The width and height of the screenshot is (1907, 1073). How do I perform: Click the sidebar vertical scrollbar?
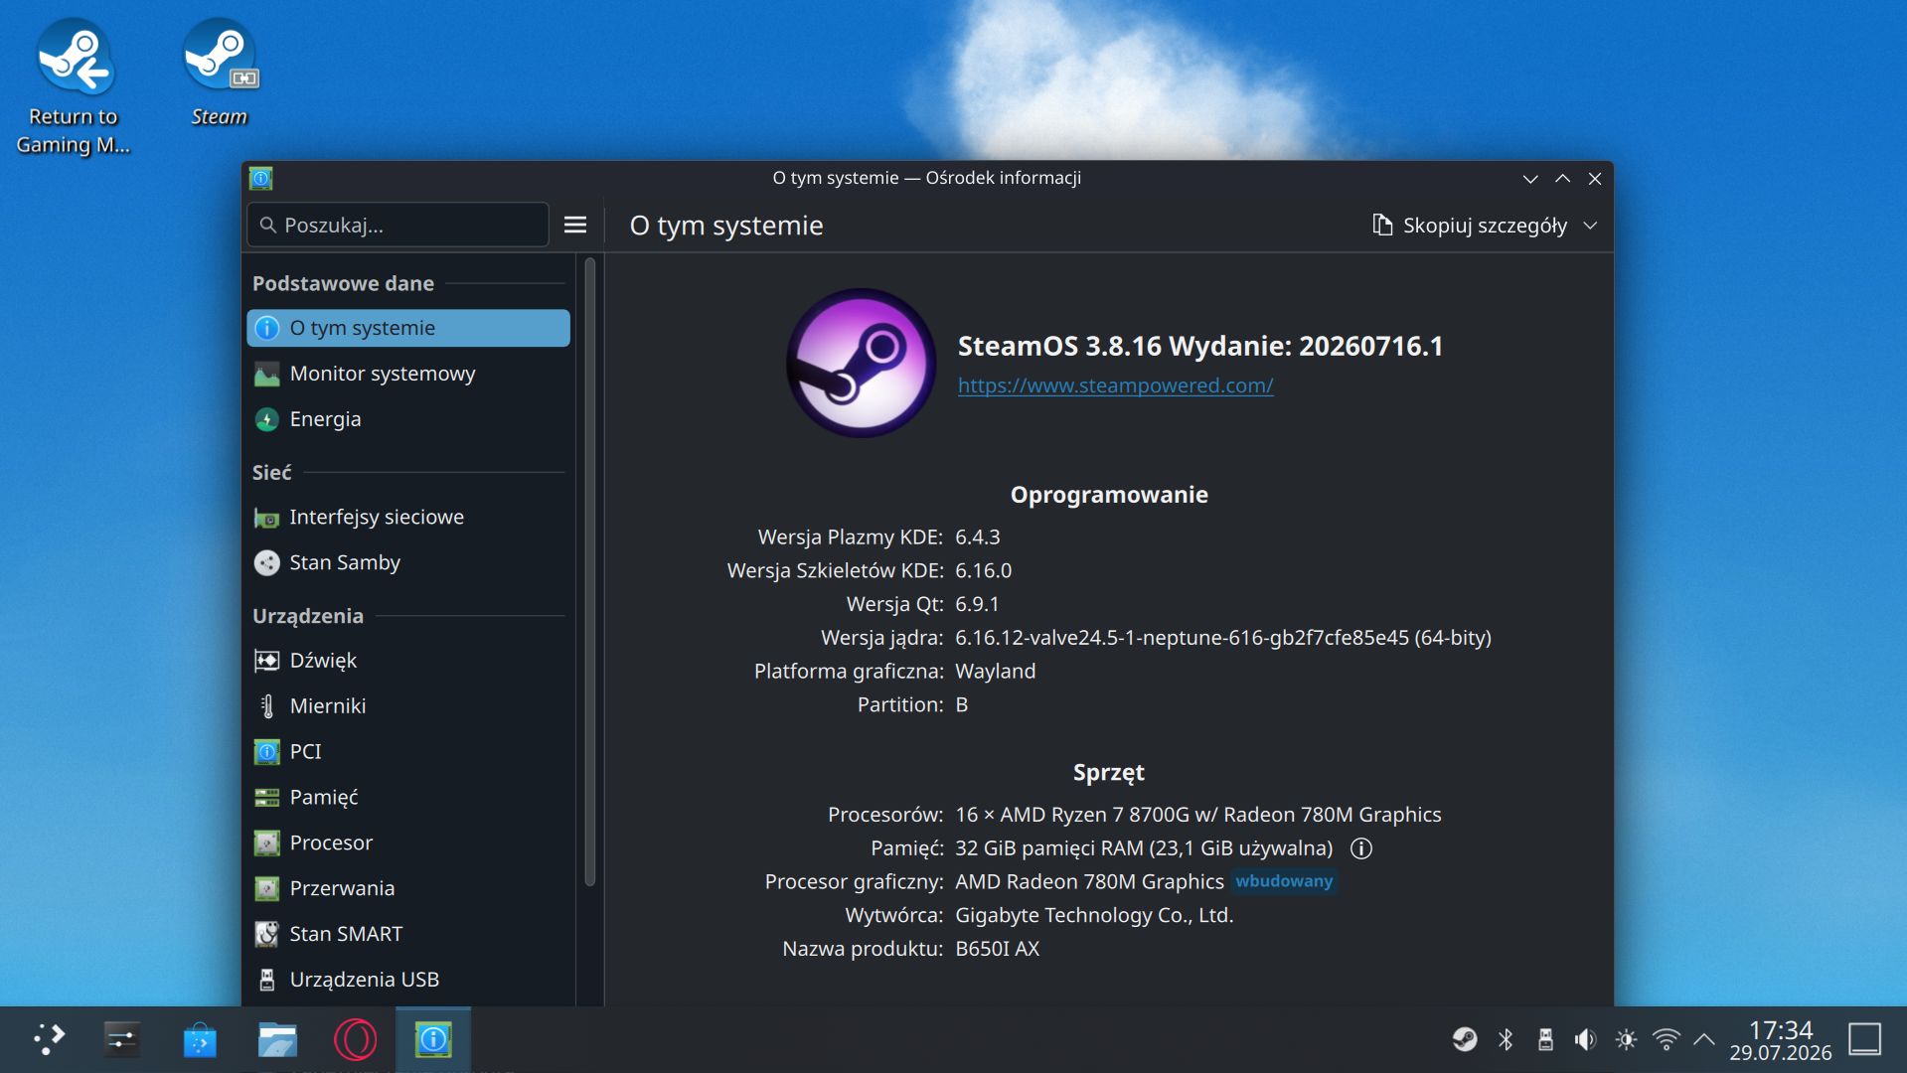tap(590, 571)
